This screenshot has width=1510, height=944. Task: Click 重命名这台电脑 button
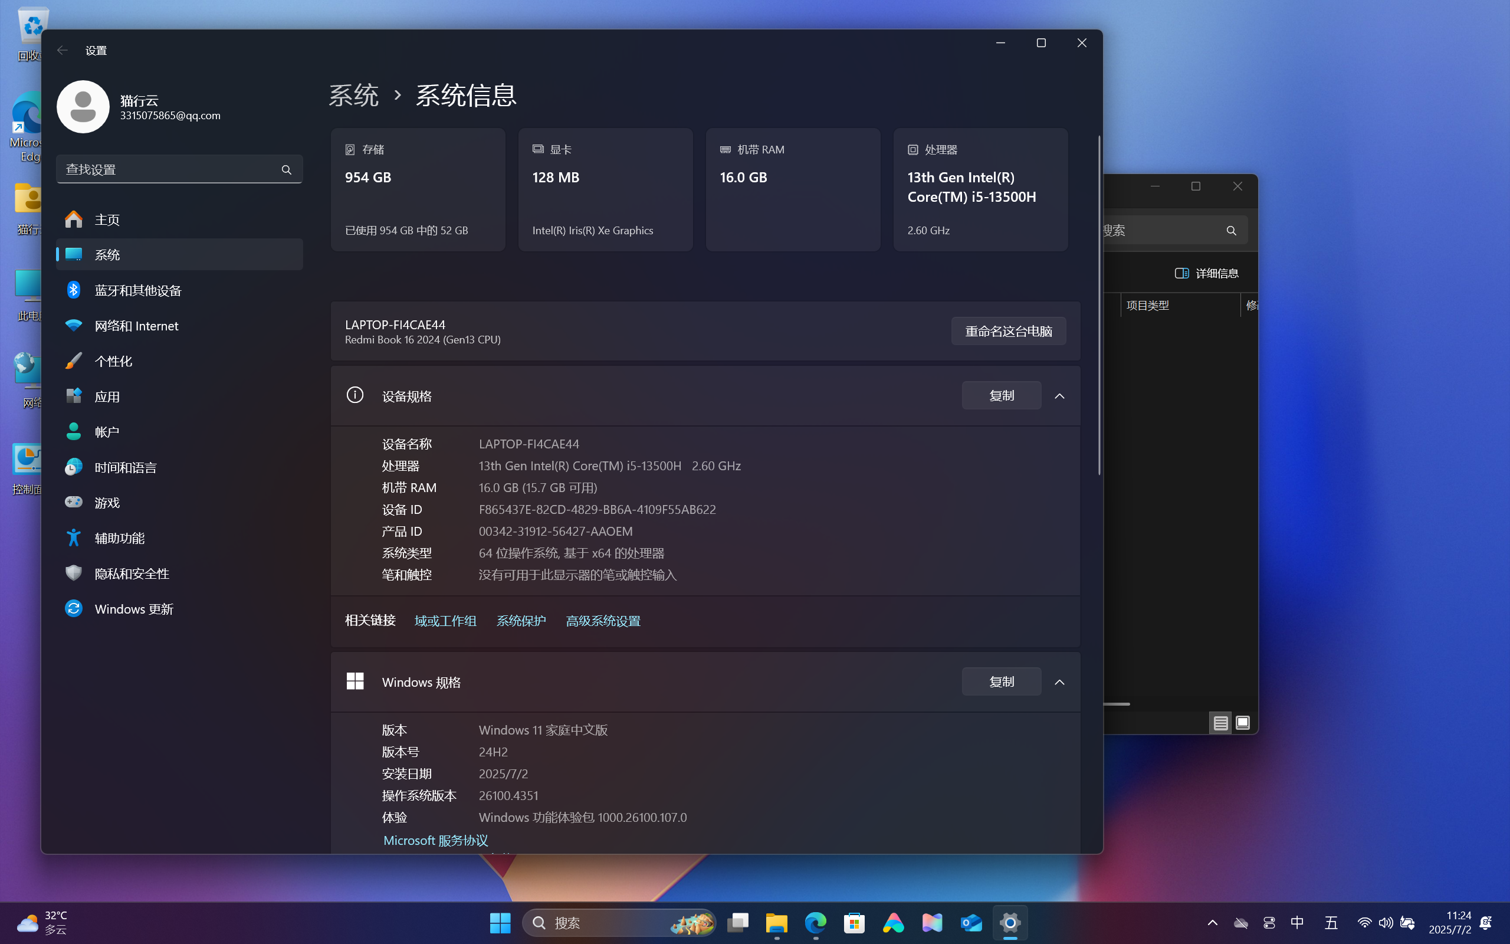(1008, 331)
